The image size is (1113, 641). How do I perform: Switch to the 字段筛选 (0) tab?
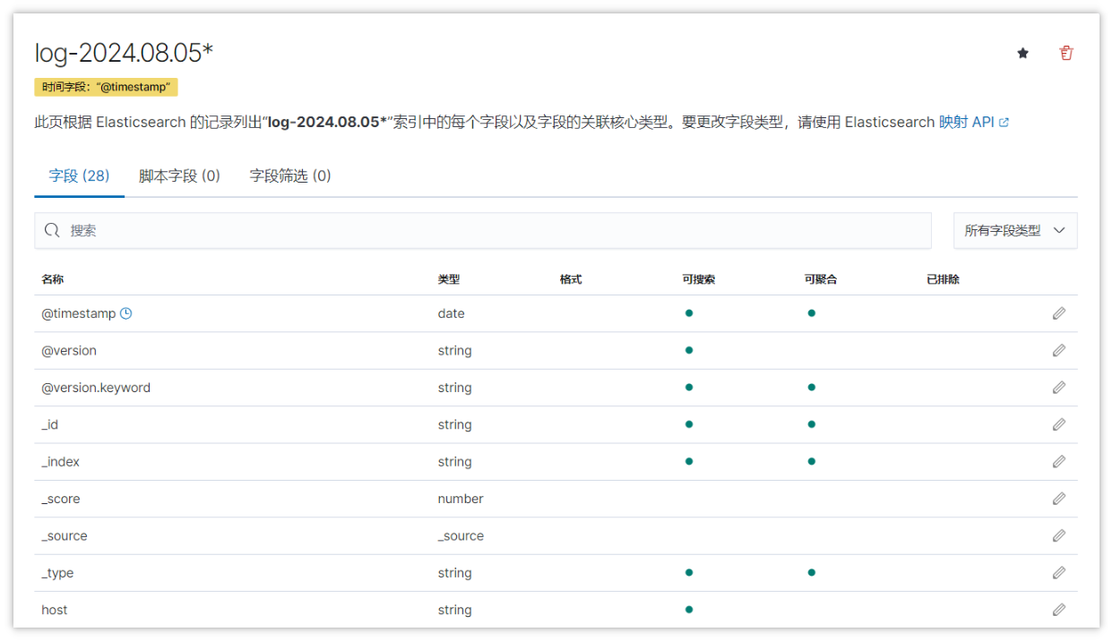pos(290,175)
